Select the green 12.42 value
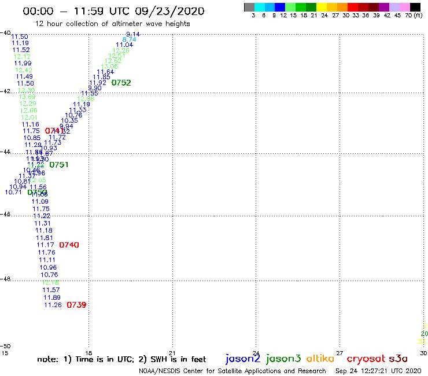The height and width of the screenshot is (376, 428). [x=24, y=70]
